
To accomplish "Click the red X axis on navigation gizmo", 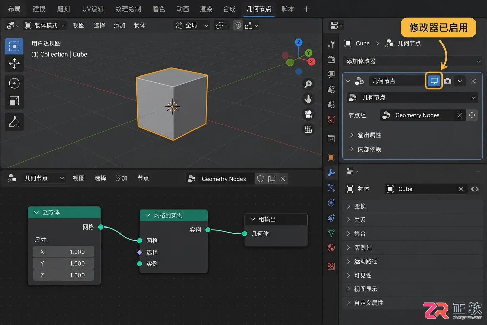I will 311,61.
